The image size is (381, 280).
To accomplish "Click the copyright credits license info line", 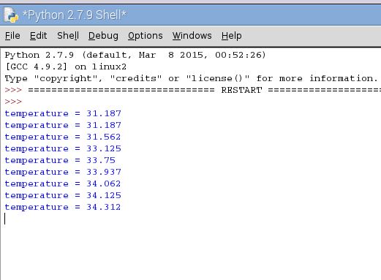I will pyautogui.click(x=192, y=78).
